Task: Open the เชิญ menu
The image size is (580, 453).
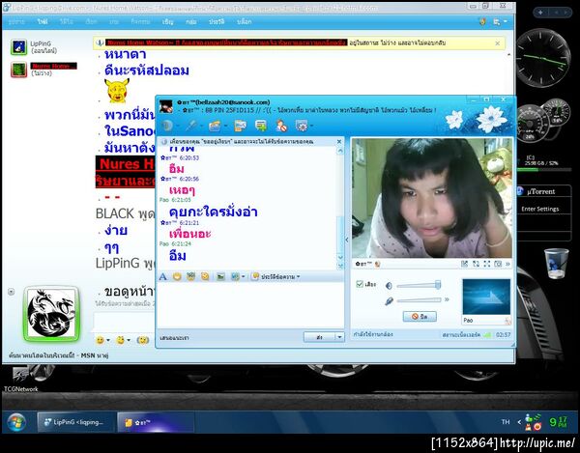Action: (167, 22)
